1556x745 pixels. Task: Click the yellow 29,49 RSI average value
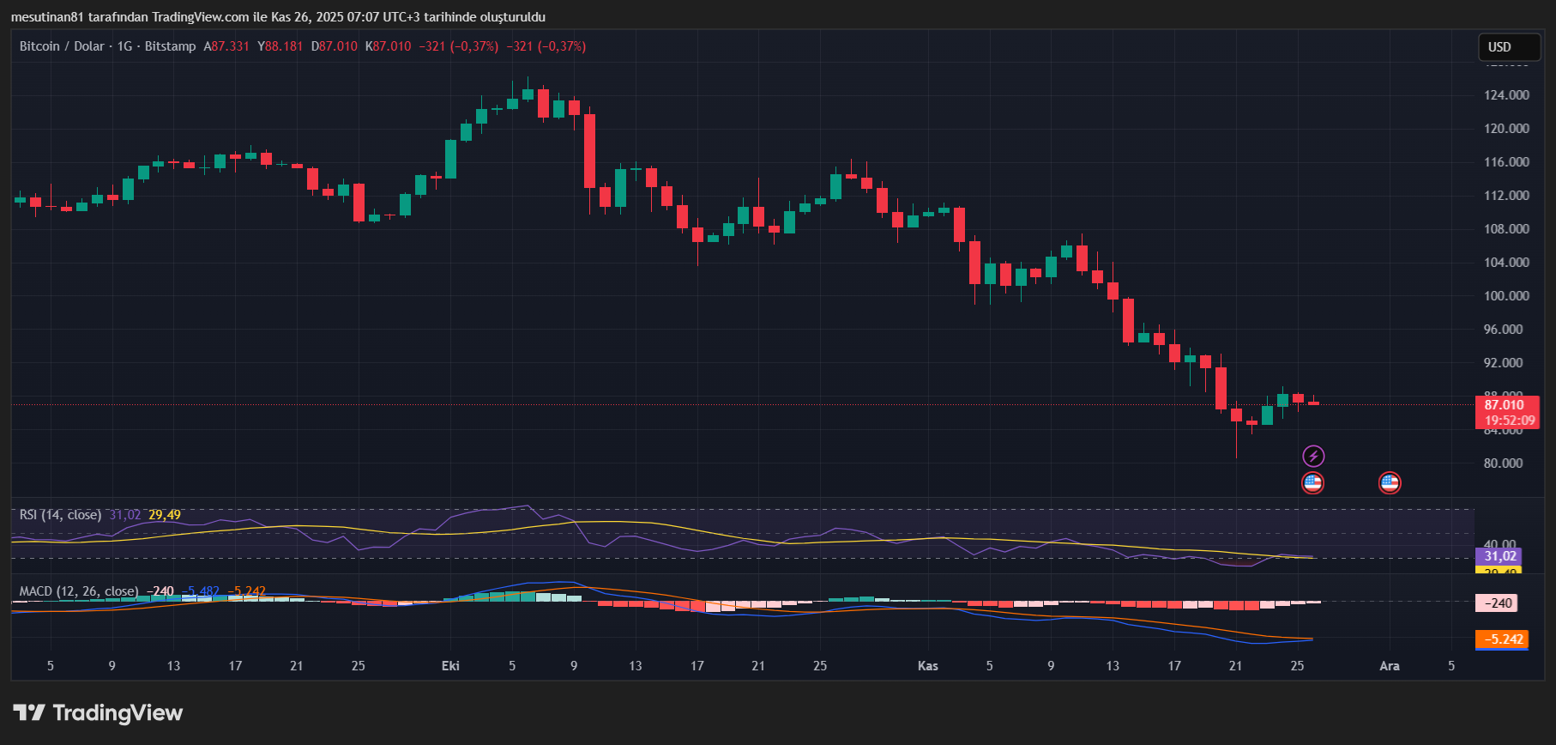click(165, 515)
